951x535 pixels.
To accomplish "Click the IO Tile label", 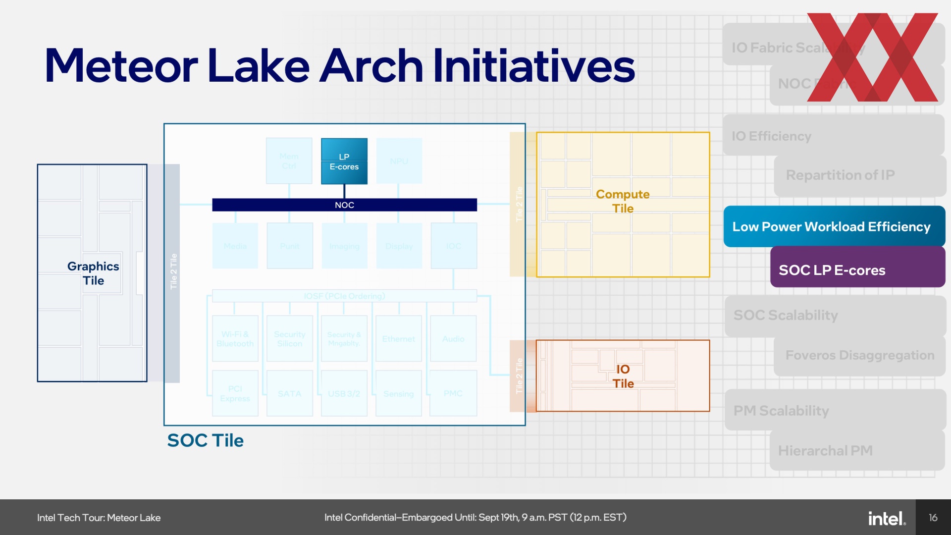I will click(x=623, y=376).
